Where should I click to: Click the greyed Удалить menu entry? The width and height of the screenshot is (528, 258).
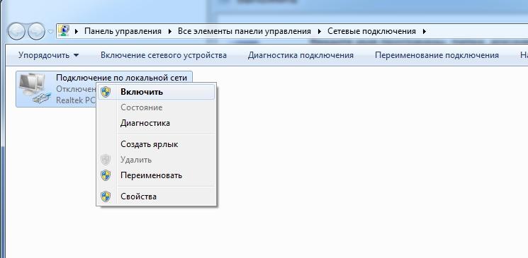(x=156, y=160)
